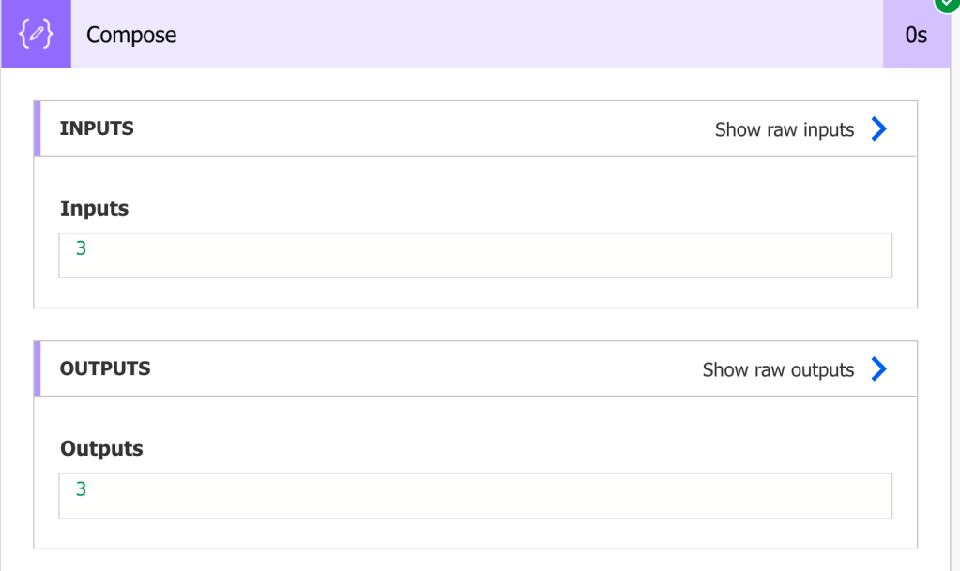Select the green 3 value under Outputs

pos(82,489)
